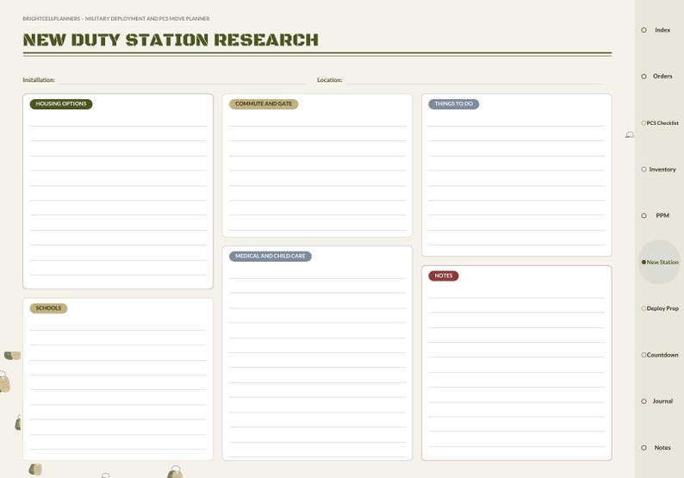Select the Things To Do label
This screenshot has width=684, height=478.
click(x=454, y=104)
